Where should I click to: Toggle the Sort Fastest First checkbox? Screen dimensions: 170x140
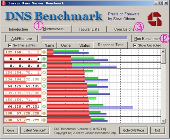[x=10, y=45]
